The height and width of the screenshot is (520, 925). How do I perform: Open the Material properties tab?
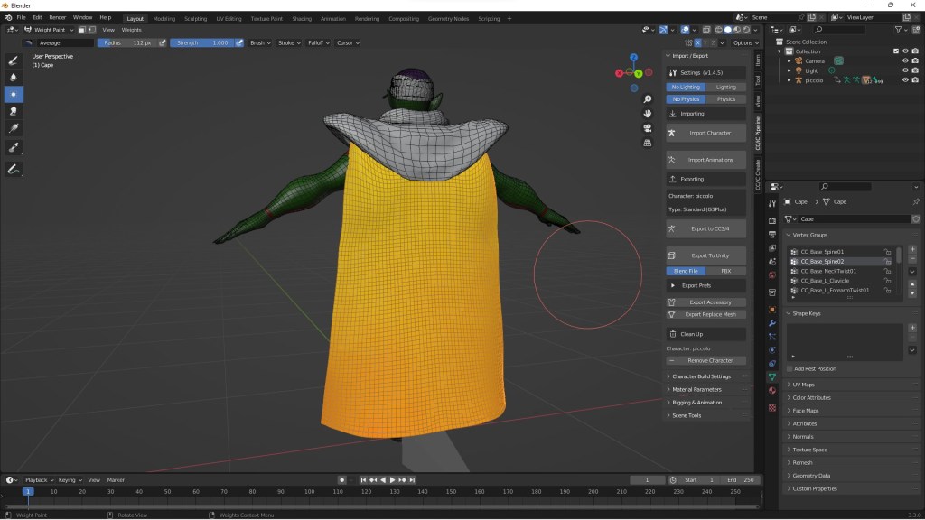(772, 390)
